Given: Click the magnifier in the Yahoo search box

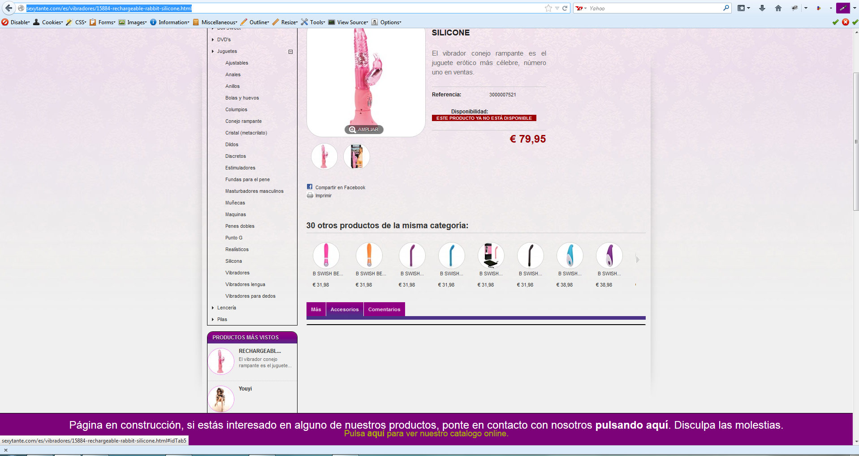Looking at the screenshot, I should [726, 8].
